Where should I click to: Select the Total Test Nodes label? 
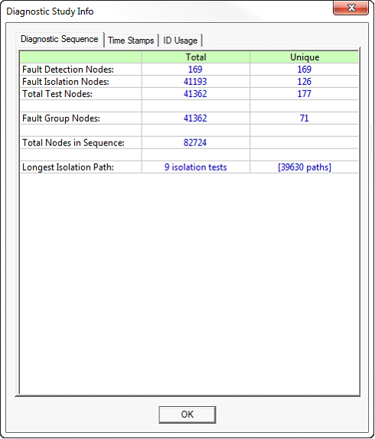pos(57,94)
